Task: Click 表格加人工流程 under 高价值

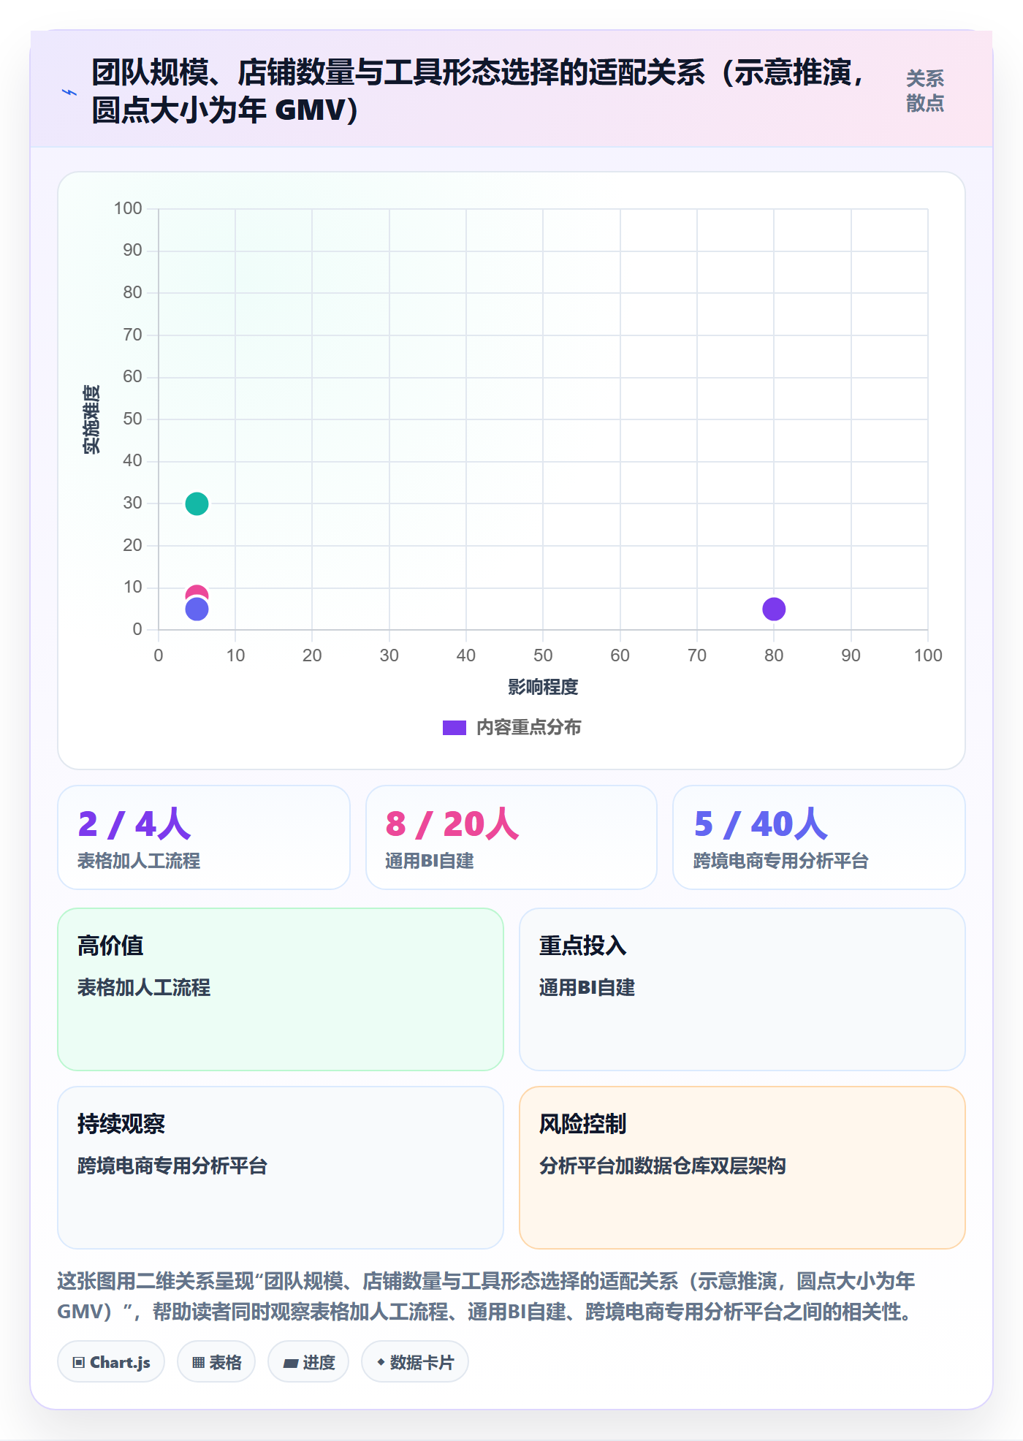Action: tap(144, 987)
